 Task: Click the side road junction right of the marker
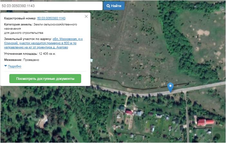(186, 92)
